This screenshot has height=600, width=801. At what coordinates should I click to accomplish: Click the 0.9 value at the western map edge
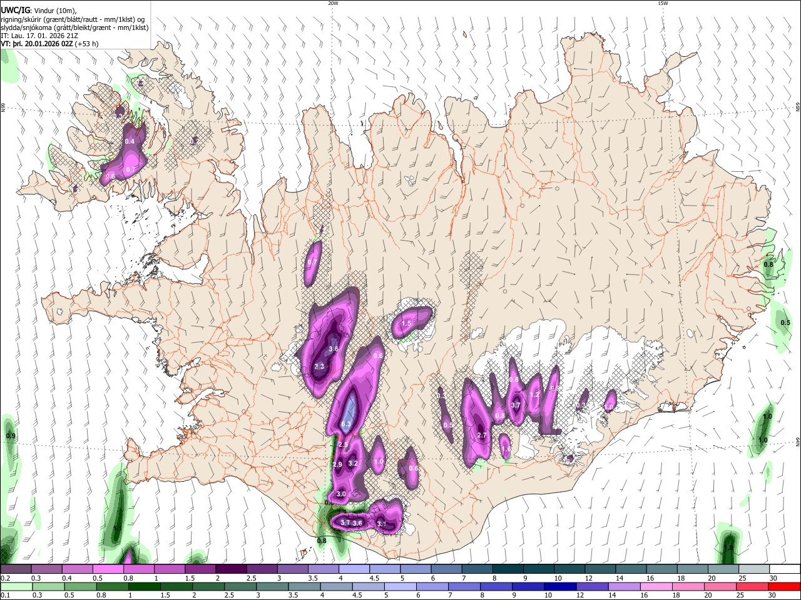[x=10, y=436]
